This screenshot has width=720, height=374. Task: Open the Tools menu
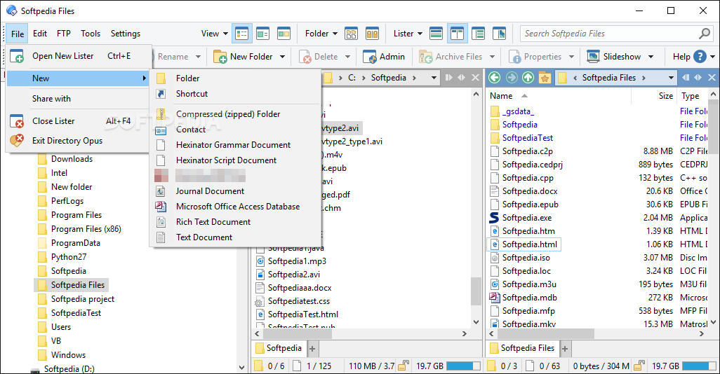[x=91, y=34]
